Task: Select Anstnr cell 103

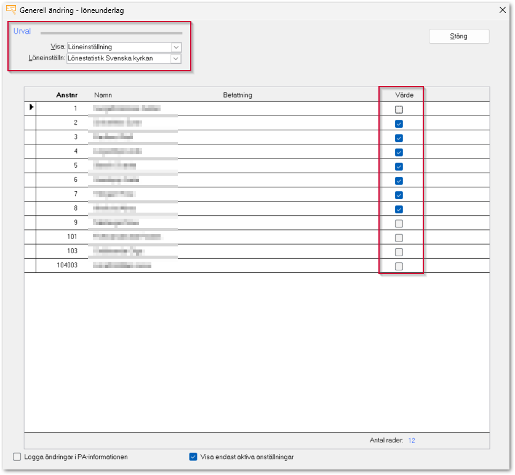Action: tap(72, 251)
